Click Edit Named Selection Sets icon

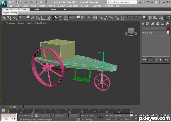pos(123,18)
